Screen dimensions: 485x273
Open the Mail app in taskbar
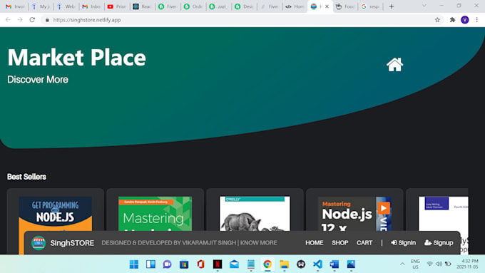[x=234, y=264]
